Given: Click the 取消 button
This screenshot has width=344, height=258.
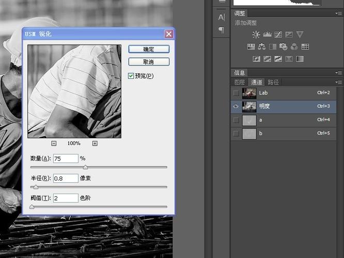Looking at the screenshot, I should [x=149, y=62].
